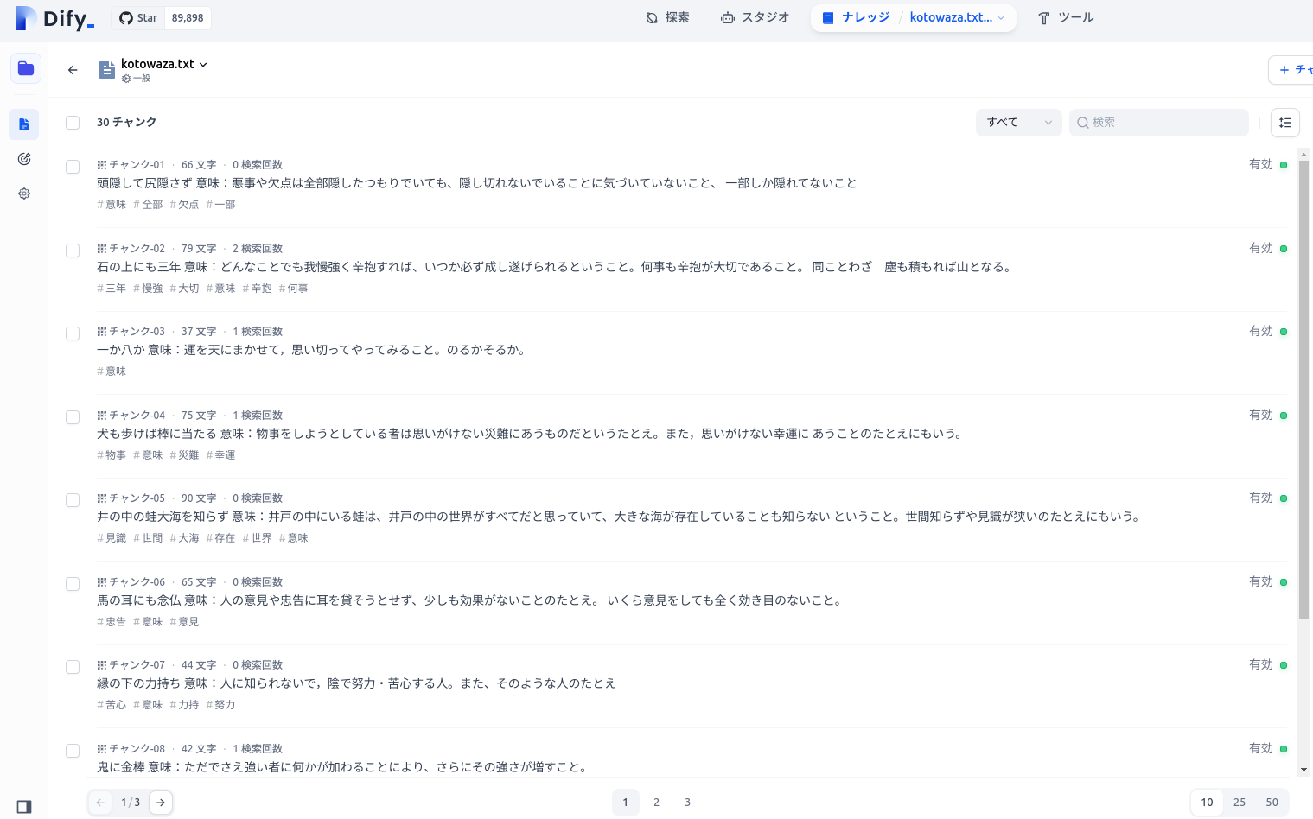Open the 探索 menu
1313x819 pixels.
pyautogui.click(x=667, y=17)
